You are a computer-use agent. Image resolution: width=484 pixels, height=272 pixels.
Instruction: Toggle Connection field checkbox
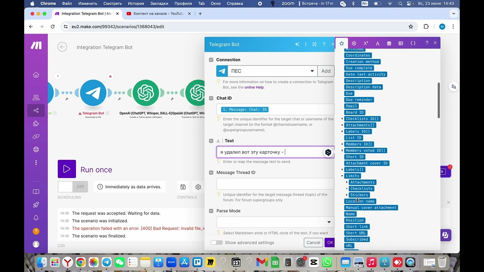(x=211, y=60)
